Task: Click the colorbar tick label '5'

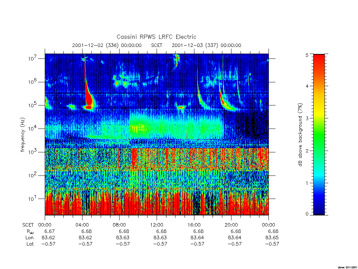Action: coord(307,55)
